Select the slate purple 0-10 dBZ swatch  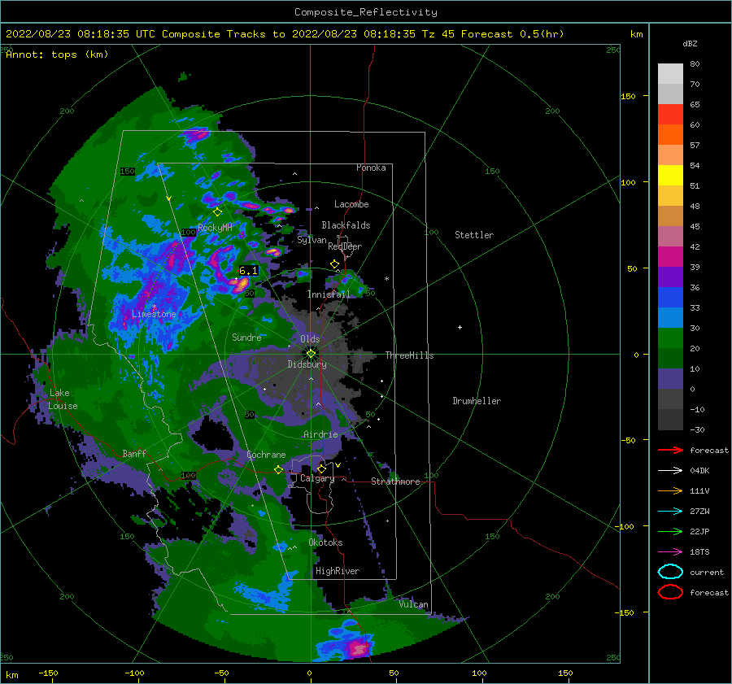(x=670, y=379)
